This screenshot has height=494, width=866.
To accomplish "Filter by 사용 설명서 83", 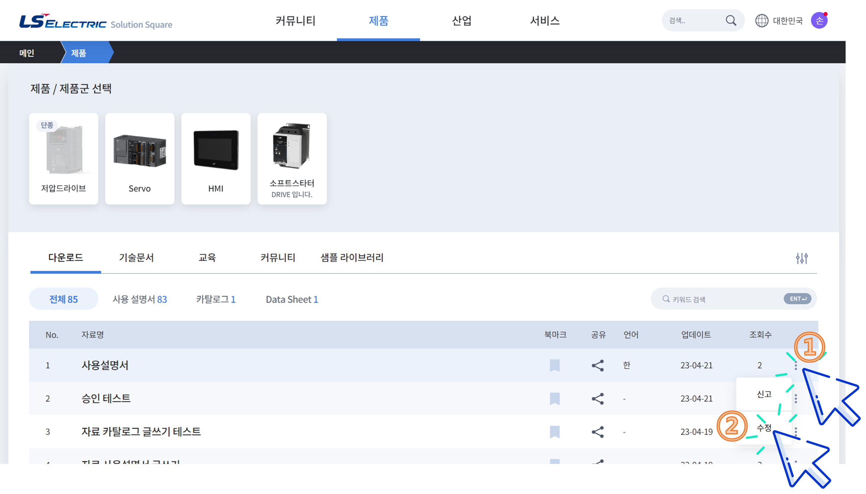I will [x=140, y=299].
